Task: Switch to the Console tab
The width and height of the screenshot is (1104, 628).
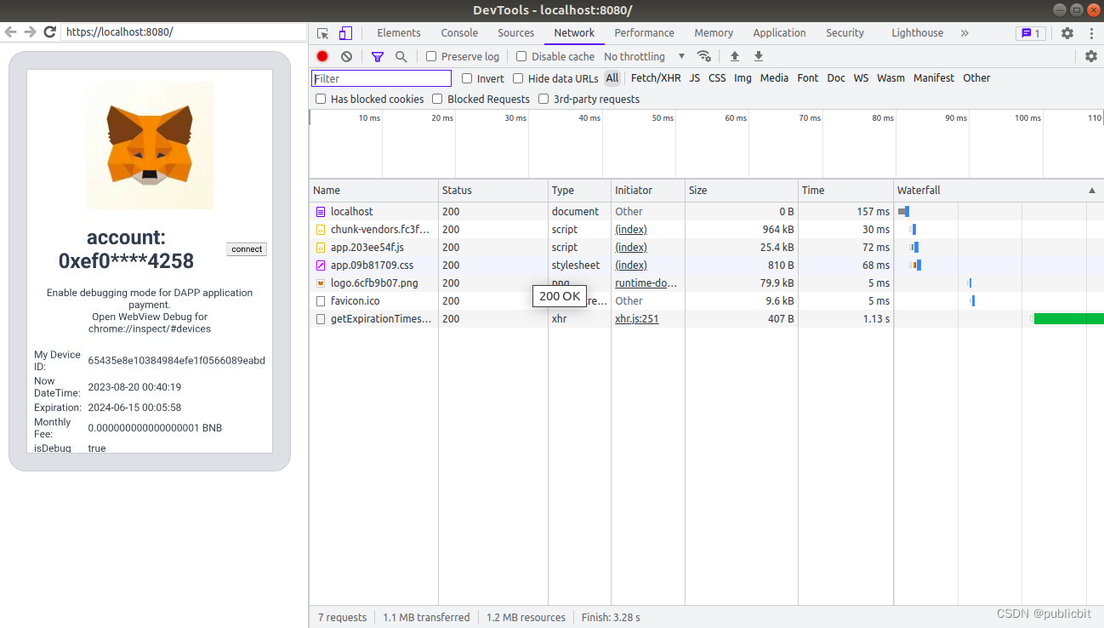Action: (459, 33)
